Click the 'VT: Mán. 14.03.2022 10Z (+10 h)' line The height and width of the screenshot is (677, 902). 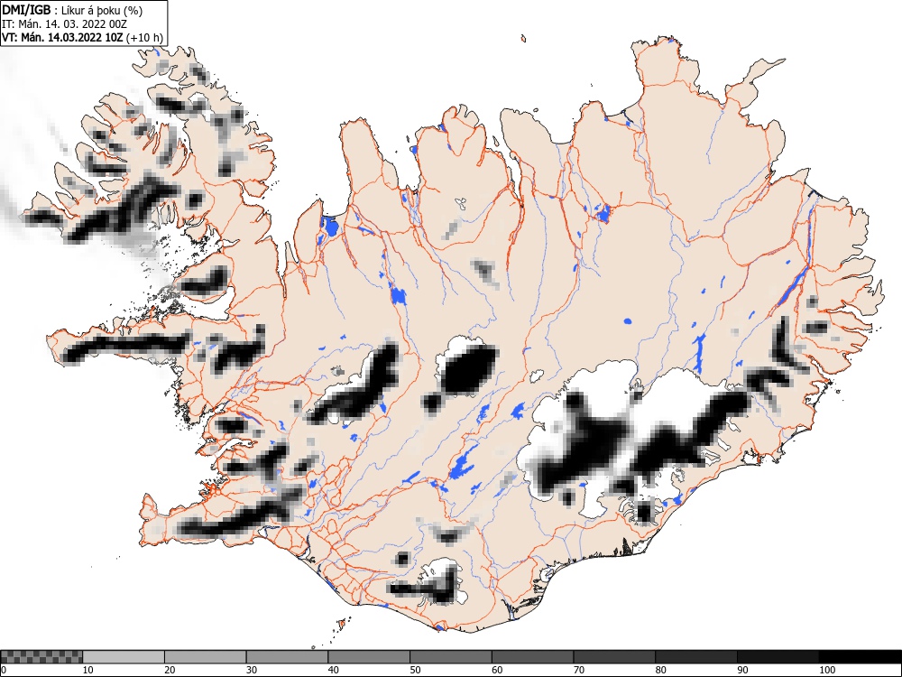click(x=83, y=38)
